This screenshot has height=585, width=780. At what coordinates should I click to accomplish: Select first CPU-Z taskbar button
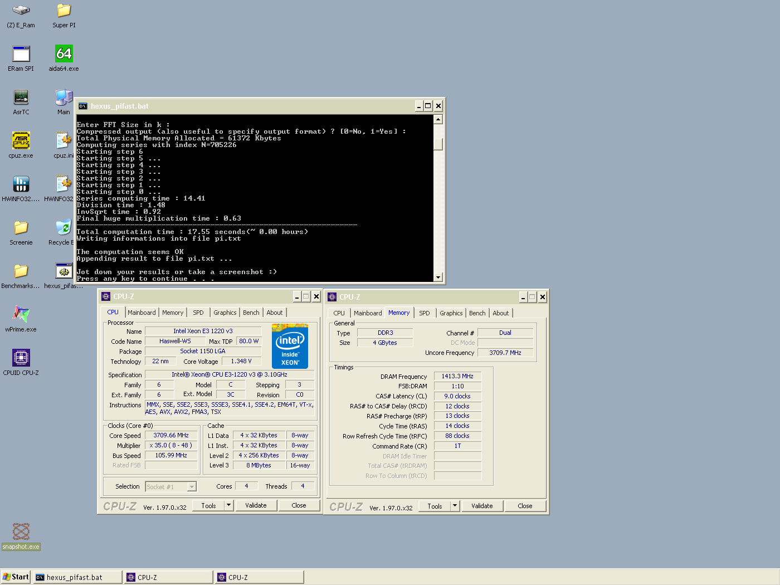(169, 577)
